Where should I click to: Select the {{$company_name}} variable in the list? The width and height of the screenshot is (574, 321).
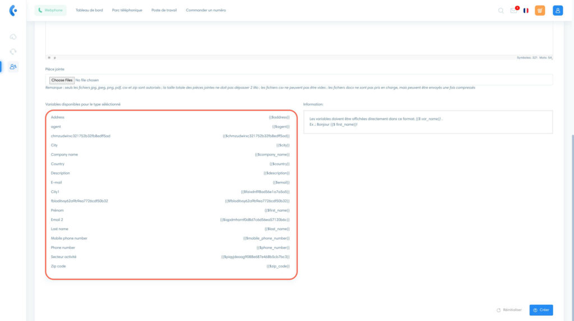click(272, 154)
